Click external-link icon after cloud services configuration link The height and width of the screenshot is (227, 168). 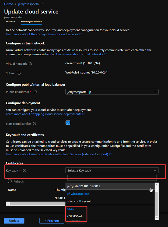[x=80, y=34]
